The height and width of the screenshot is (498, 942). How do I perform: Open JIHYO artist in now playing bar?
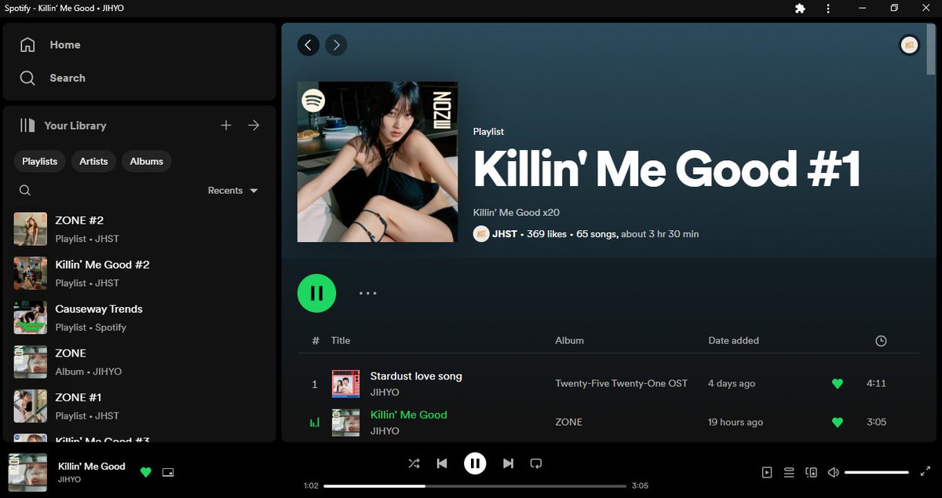coord(69,479)
